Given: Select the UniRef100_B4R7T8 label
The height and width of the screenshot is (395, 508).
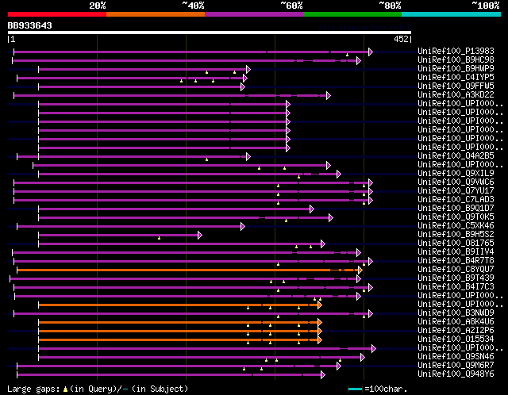Looking at the screenshot, I should click(456, 261).
